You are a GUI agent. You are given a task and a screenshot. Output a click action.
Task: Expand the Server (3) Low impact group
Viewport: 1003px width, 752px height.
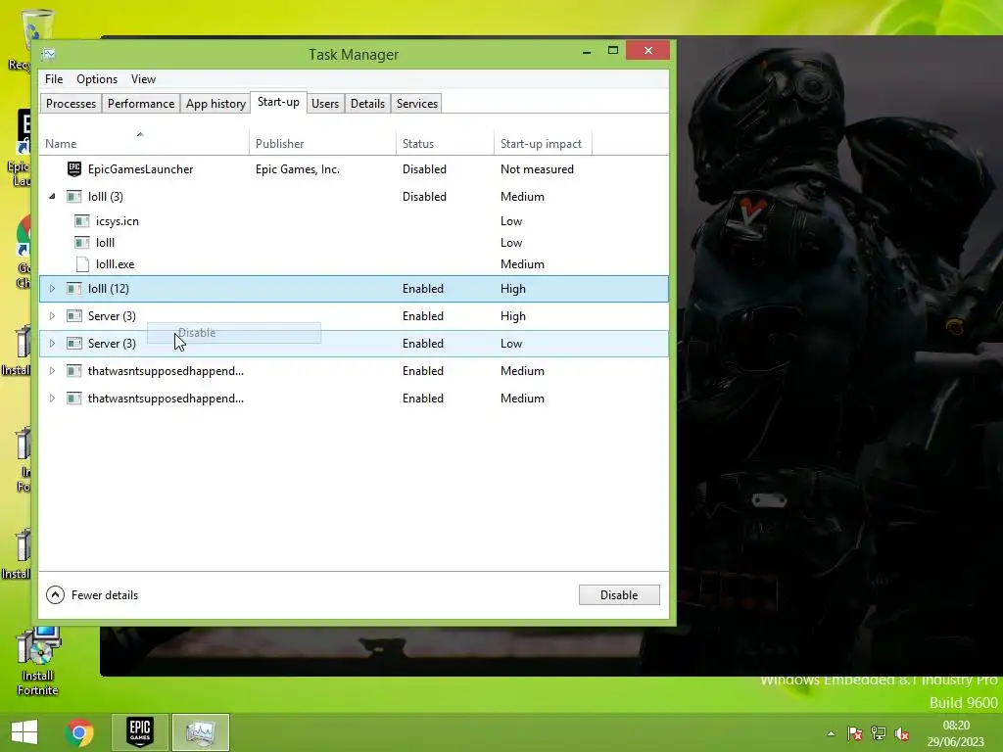pyautogui.click(x=53, y=344)
